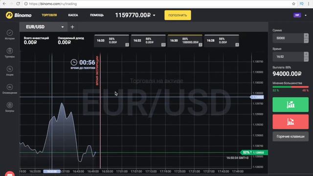Click the VIP status badge
Image resolution: width=313 pixels, height=176 pixels.
(297, 15)
